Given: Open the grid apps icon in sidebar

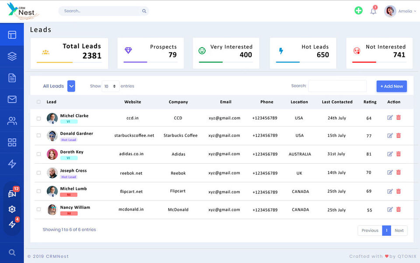Looking at the screenshot, I should click(12, 143).
